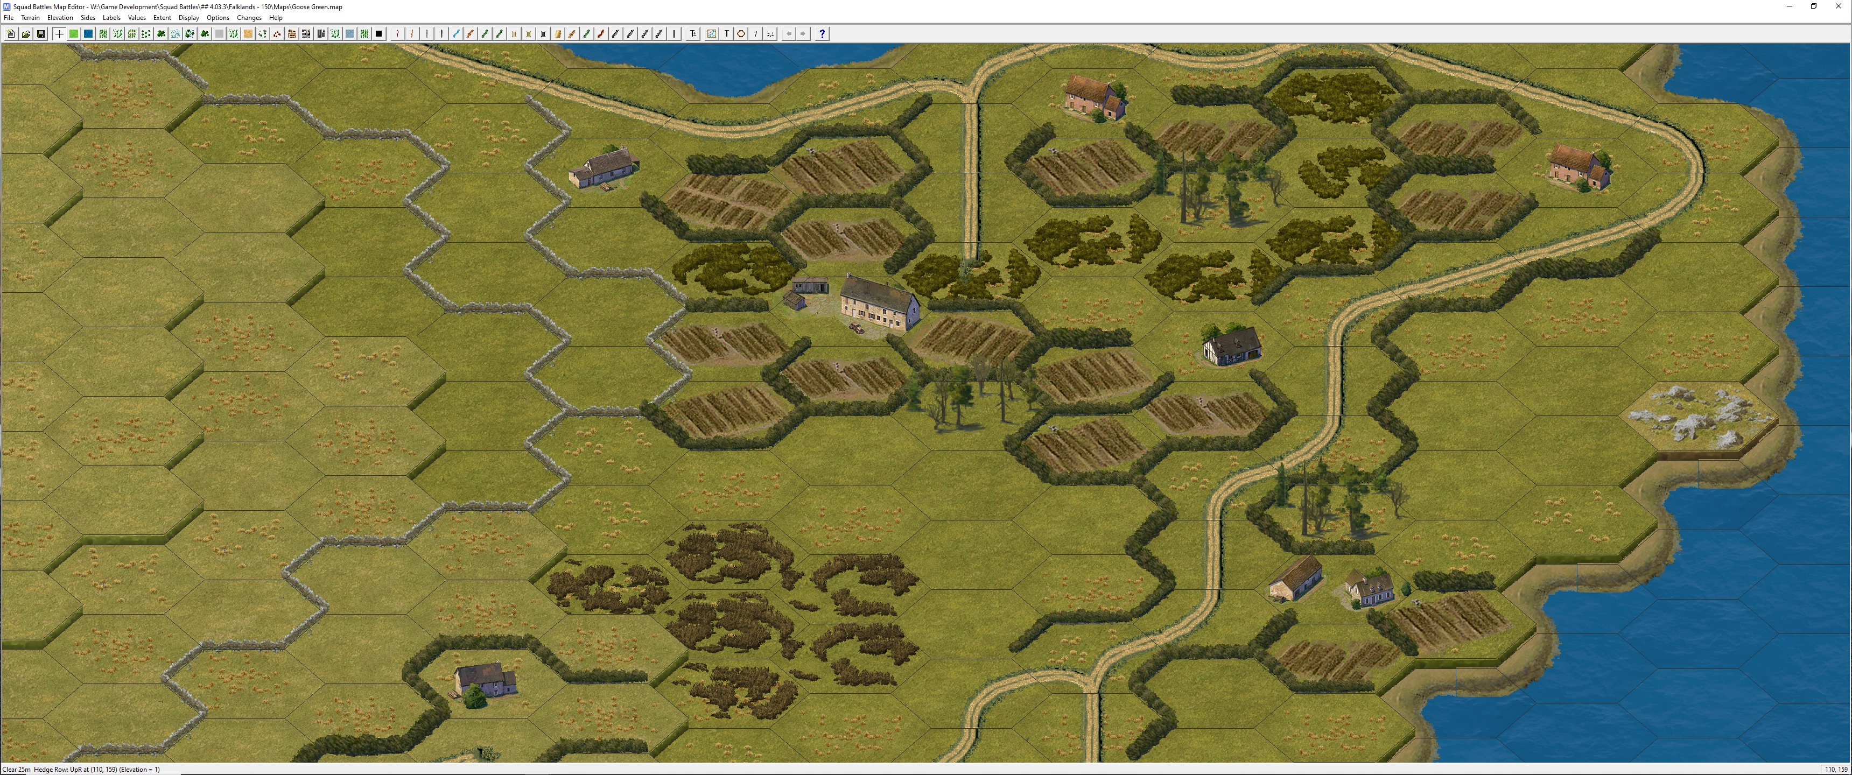Click the forward arrow toolbar button

point(803,34)
